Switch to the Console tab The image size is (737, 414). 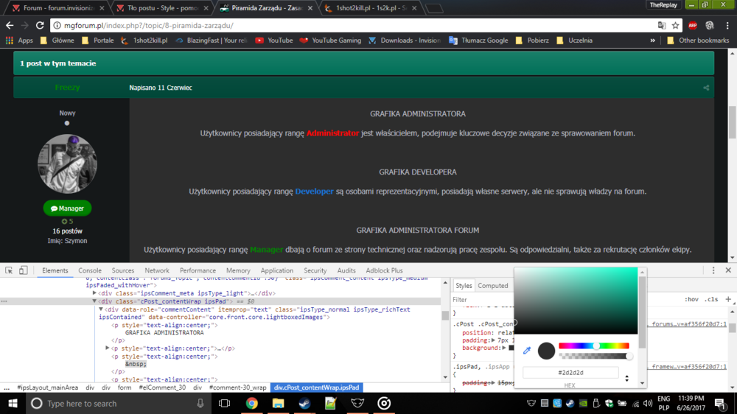point(90,270)
